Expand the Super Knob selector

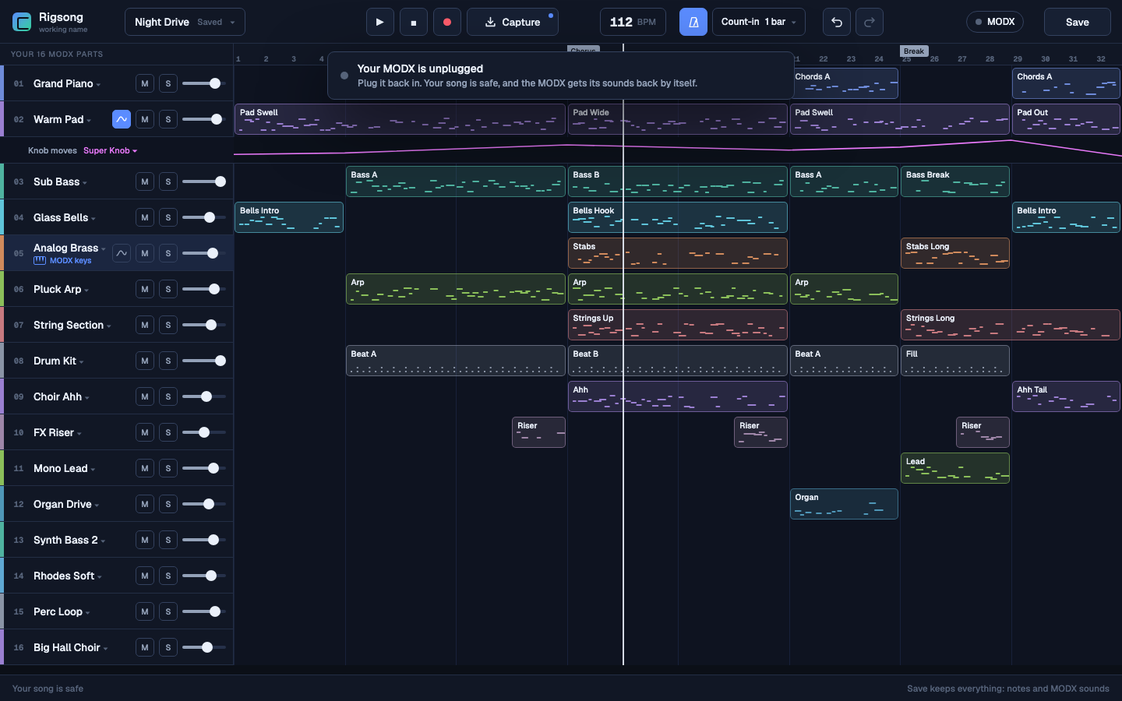pos(110,150)
